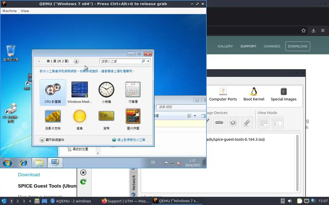Click AQEMU green reset button
Image resolution: width=329 pixels, height=205 pixels.
coord(83,182)
